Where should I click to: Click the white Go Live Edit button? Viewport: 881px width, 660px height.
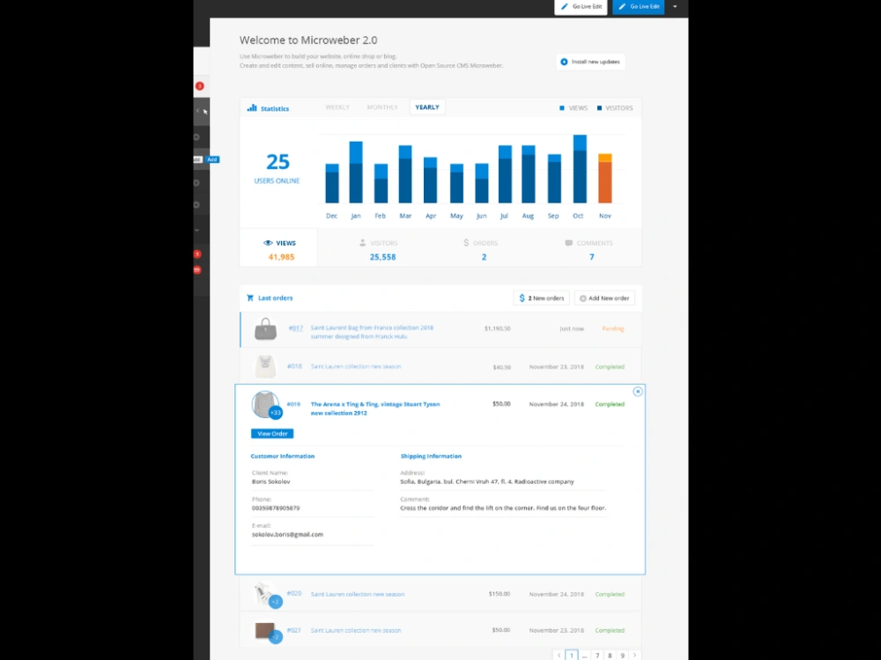581,7
